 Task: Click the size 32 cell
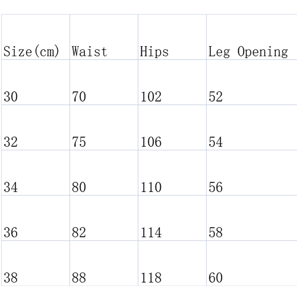pos(10,142)
